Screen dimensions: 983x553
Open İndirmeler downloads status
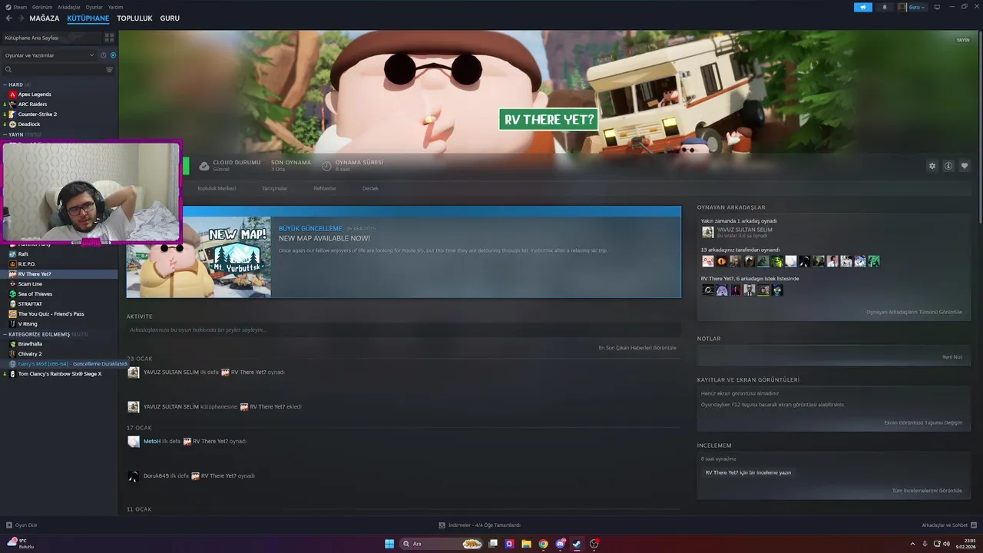[x=480, y=525]
